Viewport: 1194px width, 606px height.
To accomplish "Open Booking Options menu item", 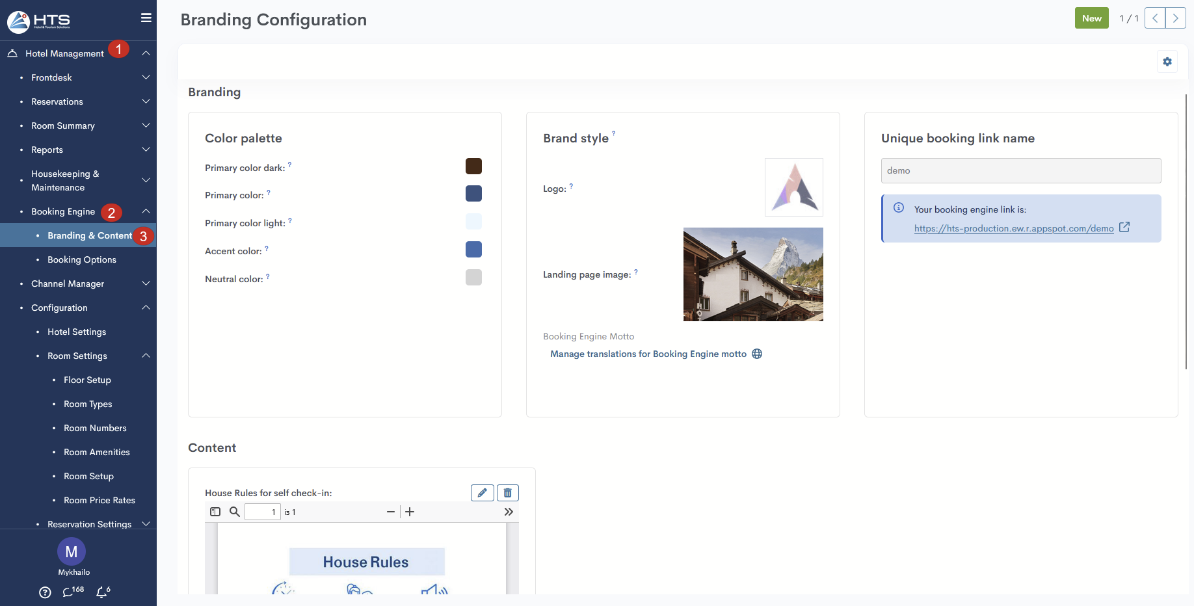I will pyautogui.click(x=82, y=259).
